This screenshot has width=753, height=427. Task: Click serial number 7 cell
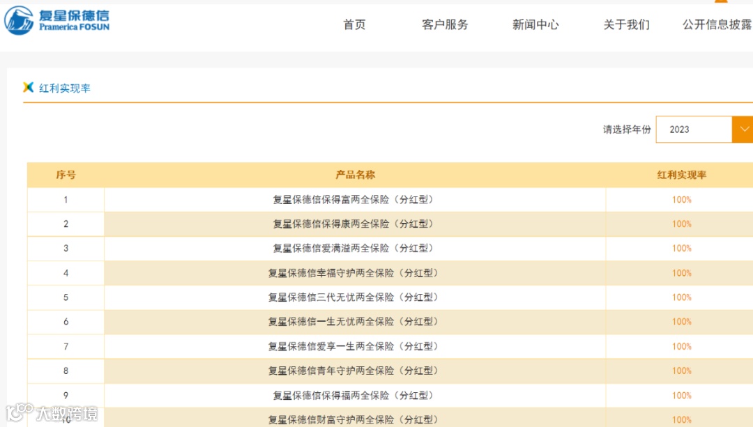(x=66, y=346)
